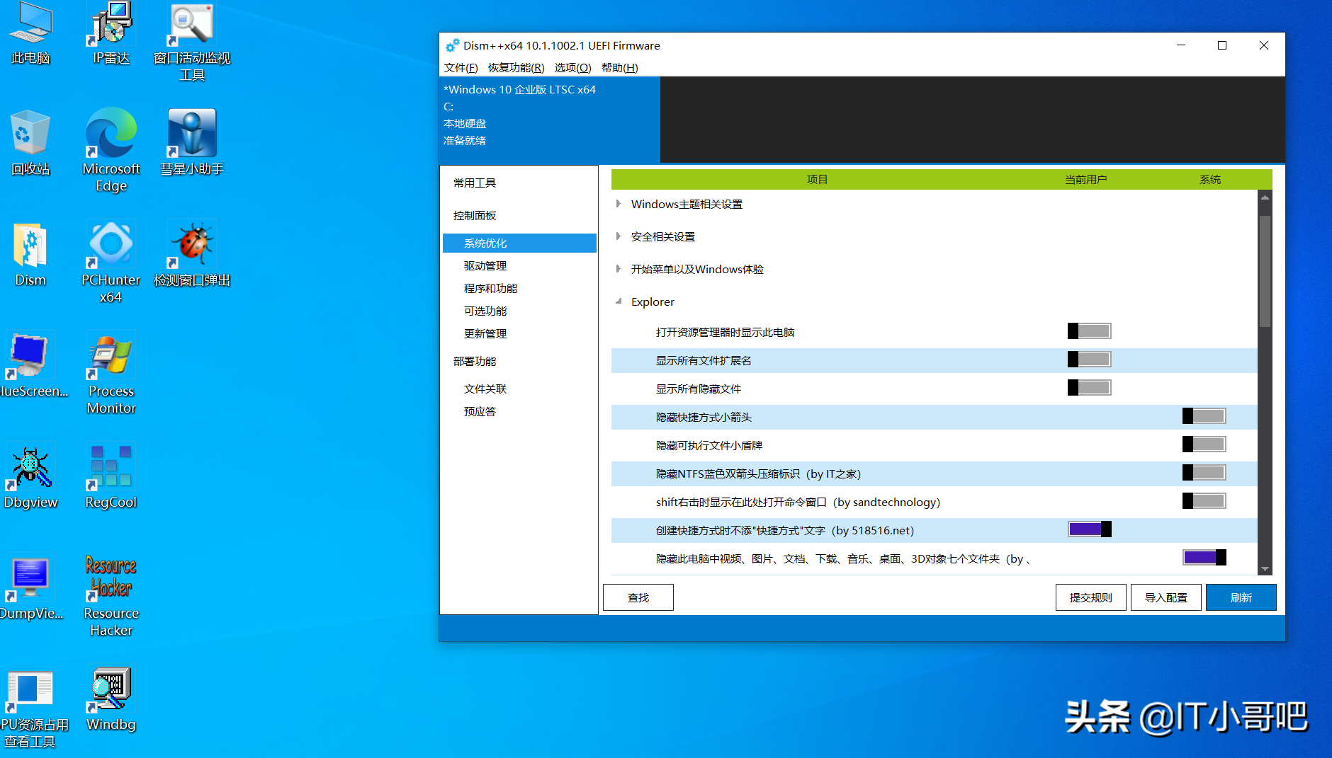The height and width of the screenshot is (758, 1332).
Task: Click the 提交规则 button
Action: (1091, 597)
